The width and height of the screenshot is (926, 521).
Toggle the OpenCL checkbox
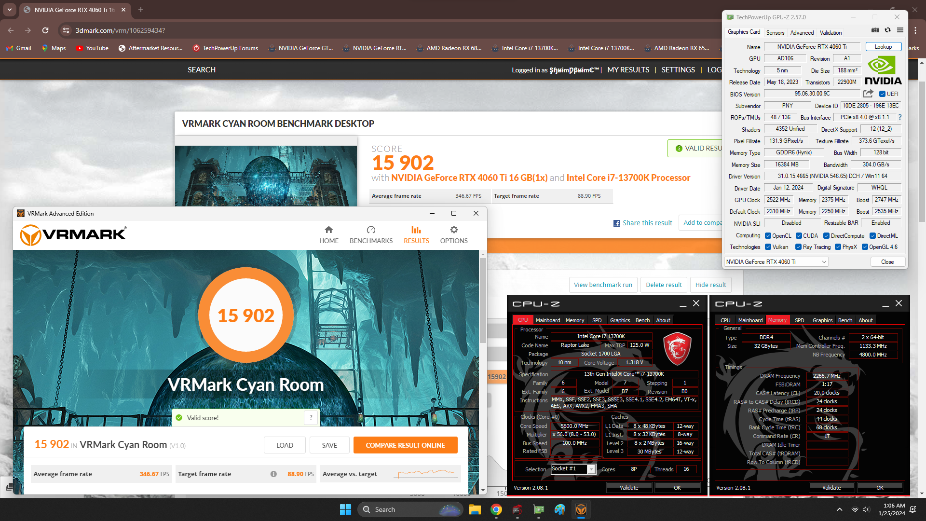click(768, 236)
